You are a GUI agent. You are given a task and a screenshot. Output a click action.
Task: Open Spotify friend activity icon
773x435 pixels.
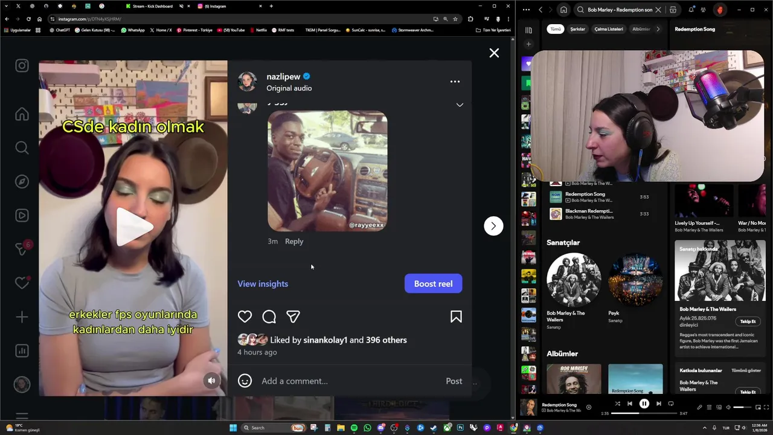click(704, 10)
